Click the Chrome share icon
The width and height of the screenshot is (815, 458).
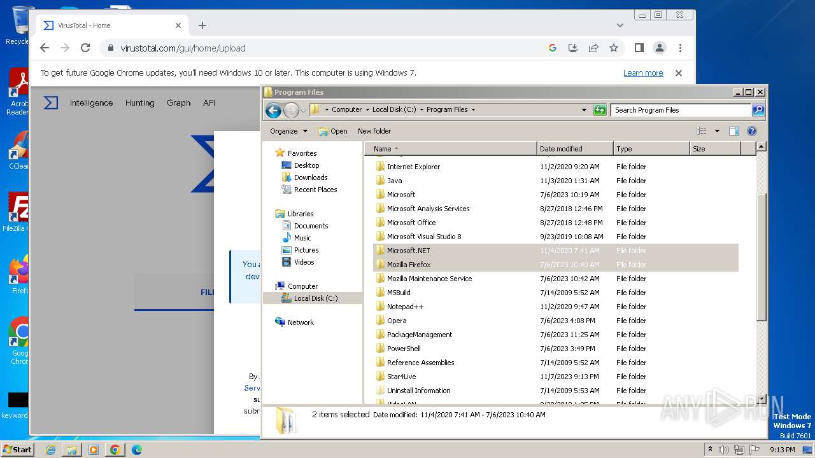[593, 48]
